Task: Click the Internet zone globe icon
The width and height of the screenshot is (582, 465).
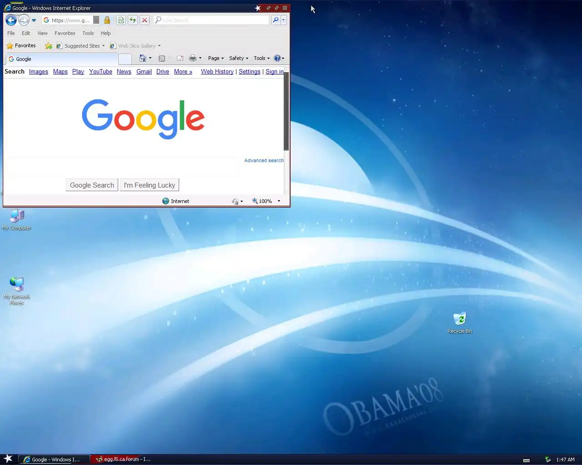Action: pyautogui.click(x=166, y=201)
